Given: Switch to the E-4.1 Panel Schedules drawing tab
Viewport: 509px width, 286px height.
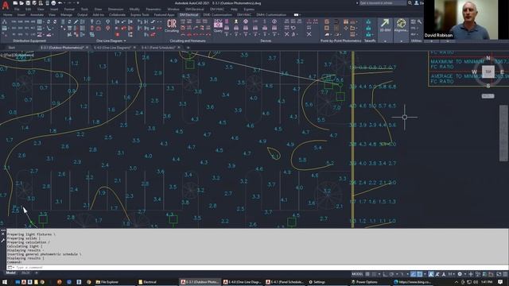Looking at the screenshot, I should point(158,48).
